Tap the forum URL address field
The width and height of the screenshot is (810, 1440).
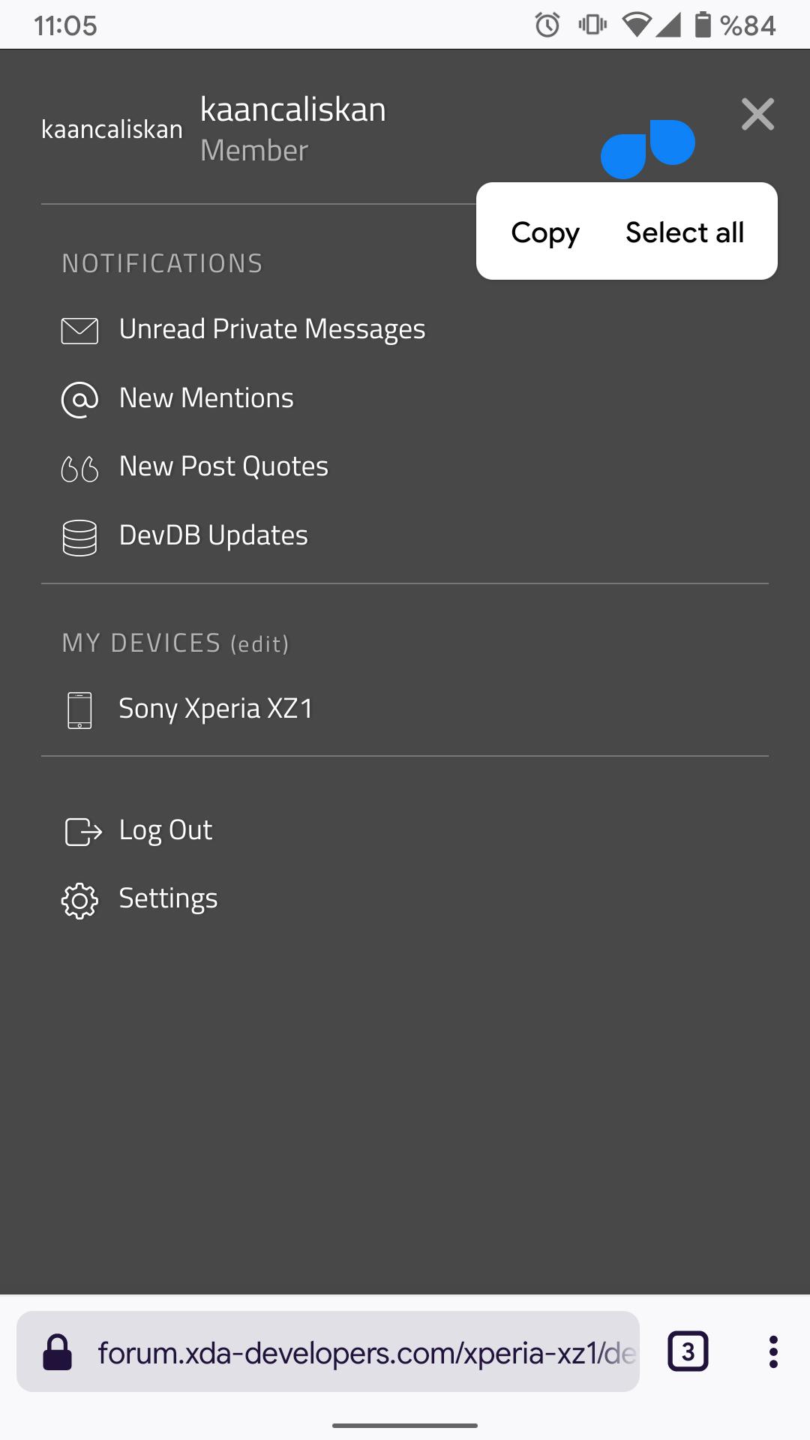point(366,1352)
